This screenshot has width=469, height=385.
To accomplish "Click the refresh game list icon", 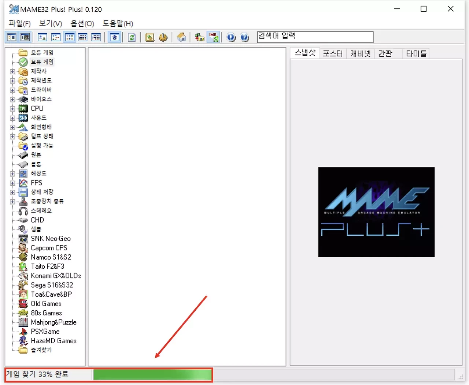I will [132, 37].
